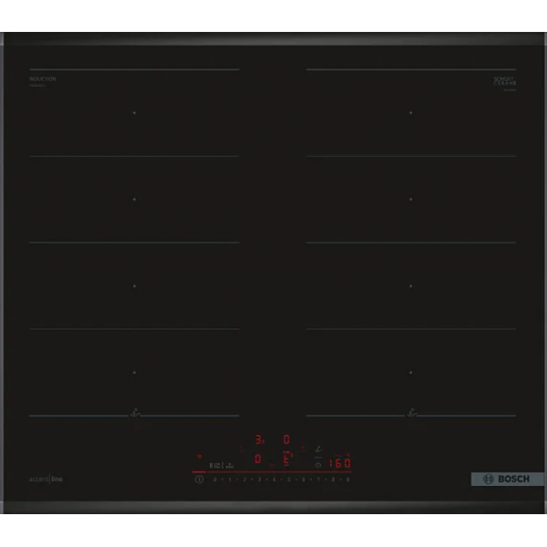547x547 pixels.
Task: Tap the frying sensor symbol above the timer
Action: coord(318,449)
